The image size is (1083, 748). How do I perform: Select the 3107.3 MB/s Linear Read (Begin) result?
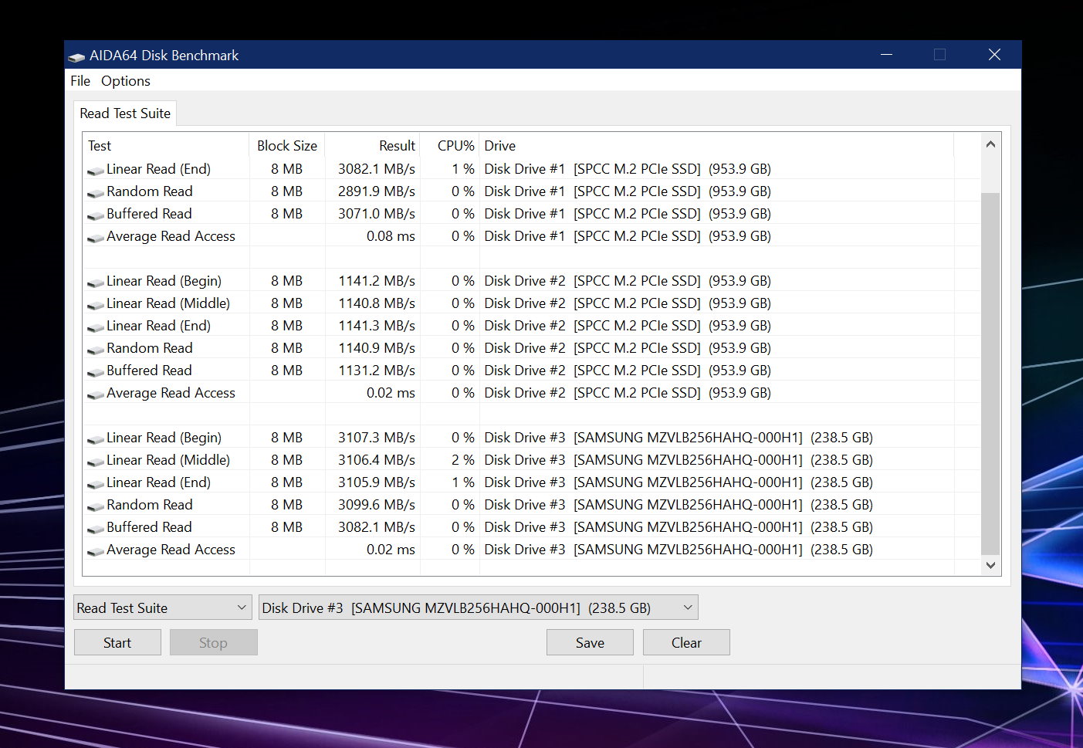377,438
